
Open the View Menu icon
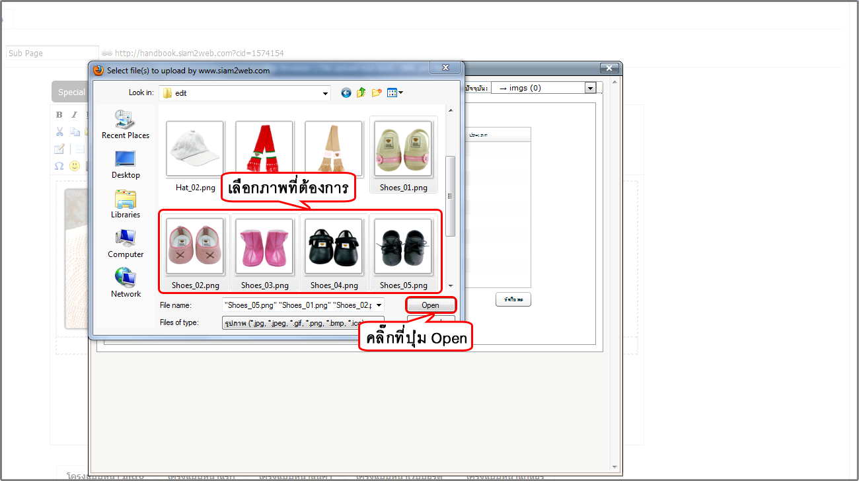394,93
